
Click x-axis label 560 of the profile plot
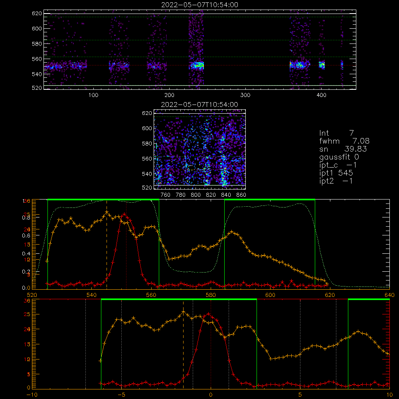[x=151, y=295]
